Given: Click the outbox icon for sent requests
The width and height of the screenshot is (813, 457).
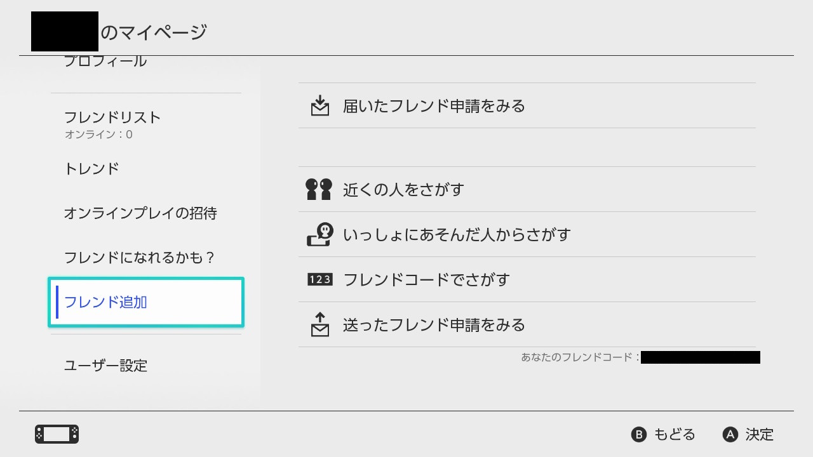Looking at the screenshot, I should click(320, 324).
